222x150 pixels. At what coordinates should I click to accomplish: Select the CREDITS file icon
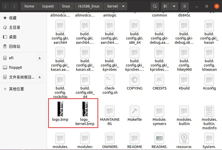coord(159,80)
